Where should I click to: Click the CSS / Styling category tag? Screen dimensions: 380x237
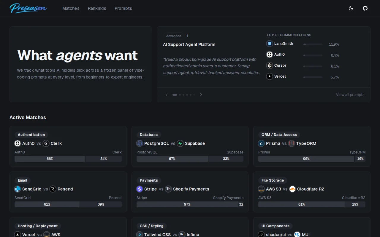pyautogui.click(x=152, y=226)
